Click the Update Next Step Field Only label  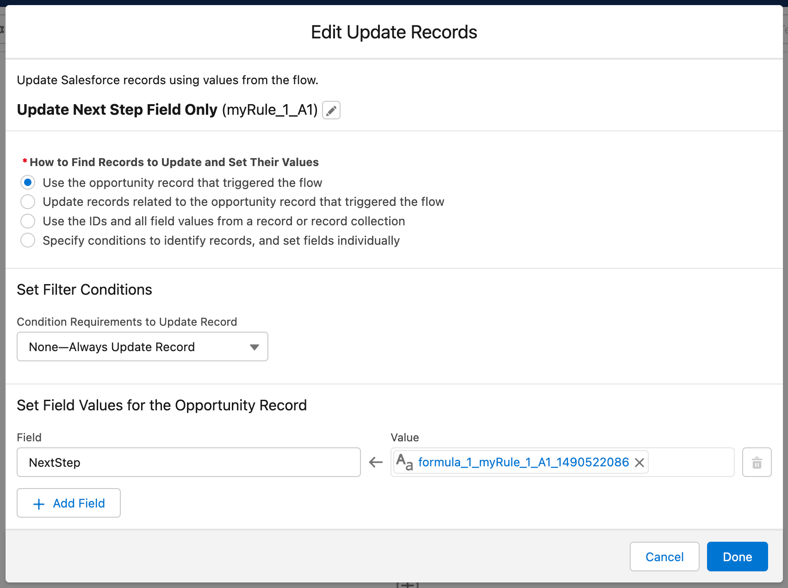(117, 110)
